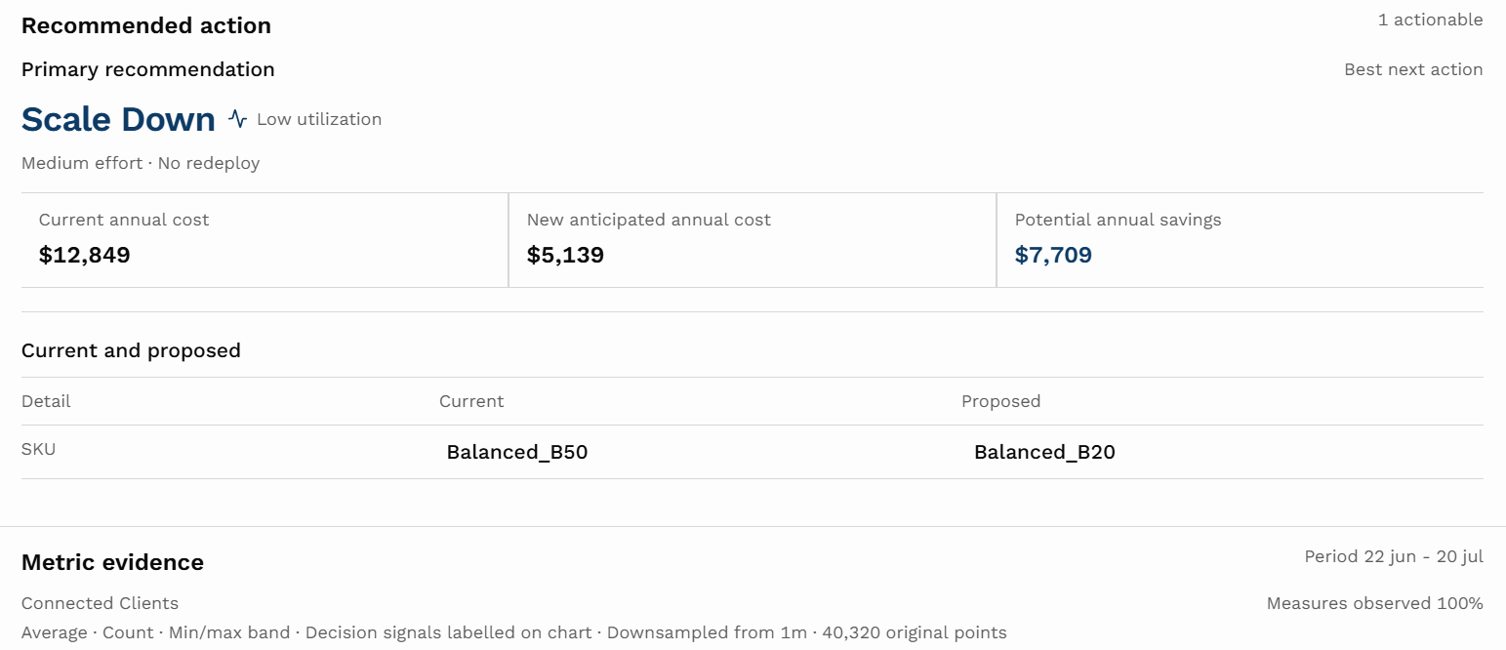Viewport: 1506px width, 650px height.
Task: Click the Connected Clients metric label
Action: (x=100, y=603)
